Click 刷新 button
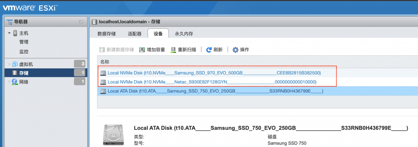This screenshot has width=418, height=147. pos(214,50)
